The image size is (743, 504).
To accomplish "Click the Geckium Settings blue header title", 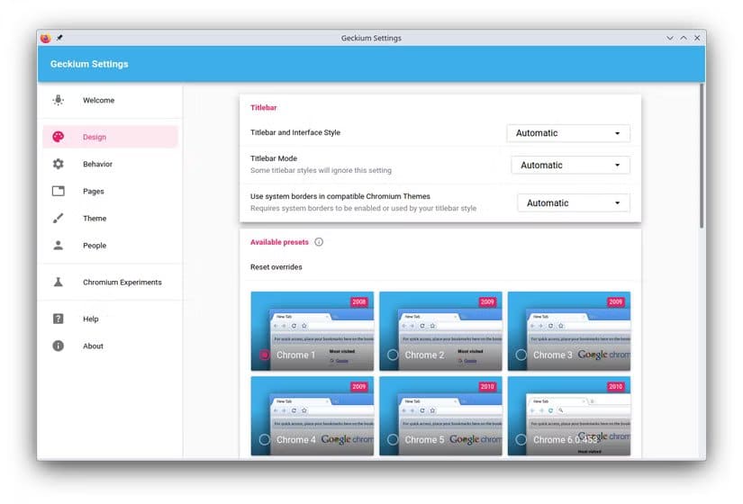I will click(89, 64).
